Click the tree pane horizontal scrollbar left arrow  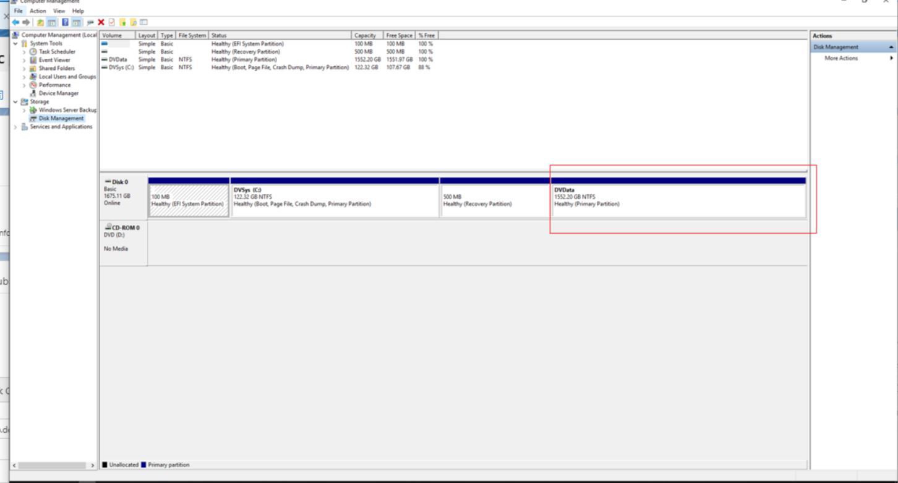(x=14, y=465)
